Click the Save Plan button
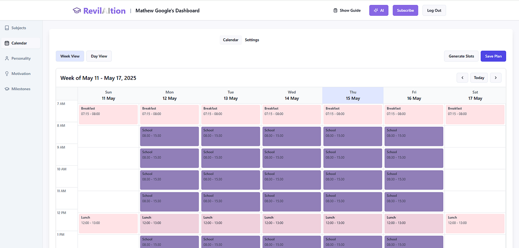This screenshot has height=248, width=519. click(x=493, y=56)
